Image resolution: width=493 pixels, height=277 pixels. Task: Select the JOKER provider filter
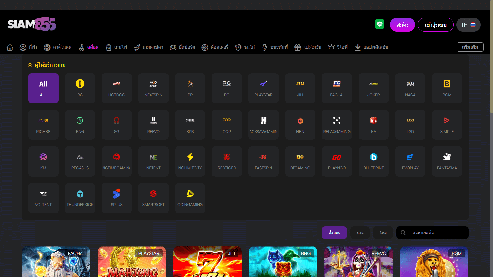[x=373, y=88]
